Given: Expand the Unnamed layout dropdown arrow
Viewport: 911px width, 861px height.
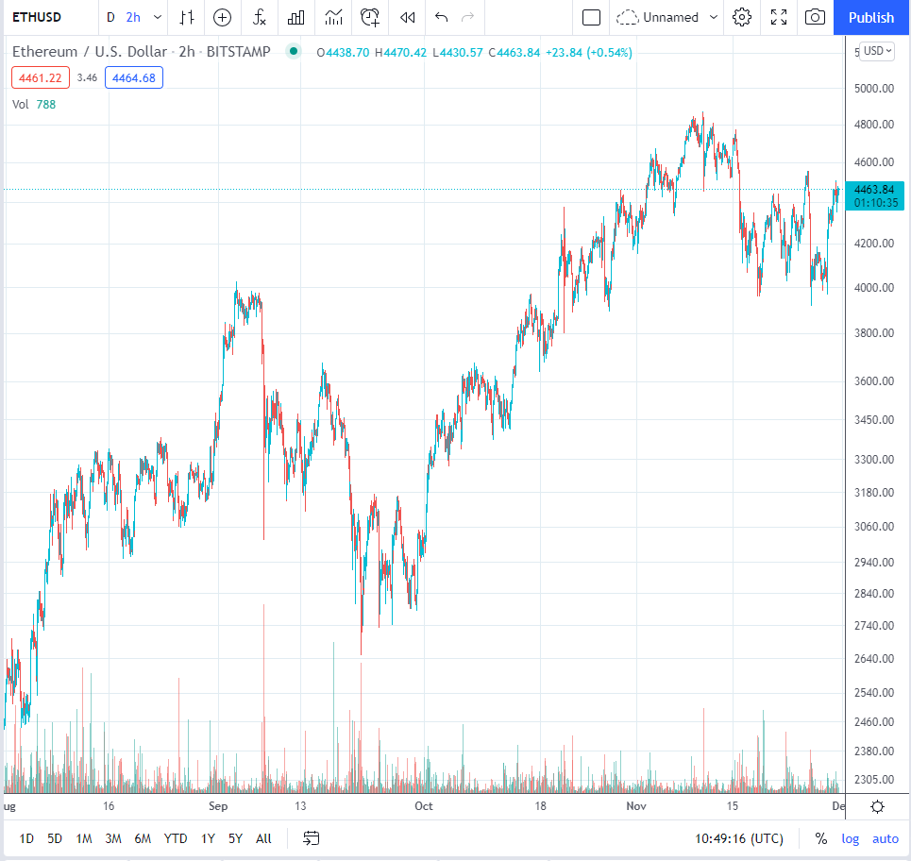Looking at the screenshot, I should 714,17.
